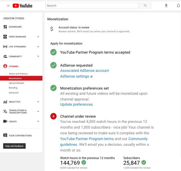The width and height of the screenshot is (181, 171).
Task: Expand the Community chevron
Action: (x=38, y=56)
